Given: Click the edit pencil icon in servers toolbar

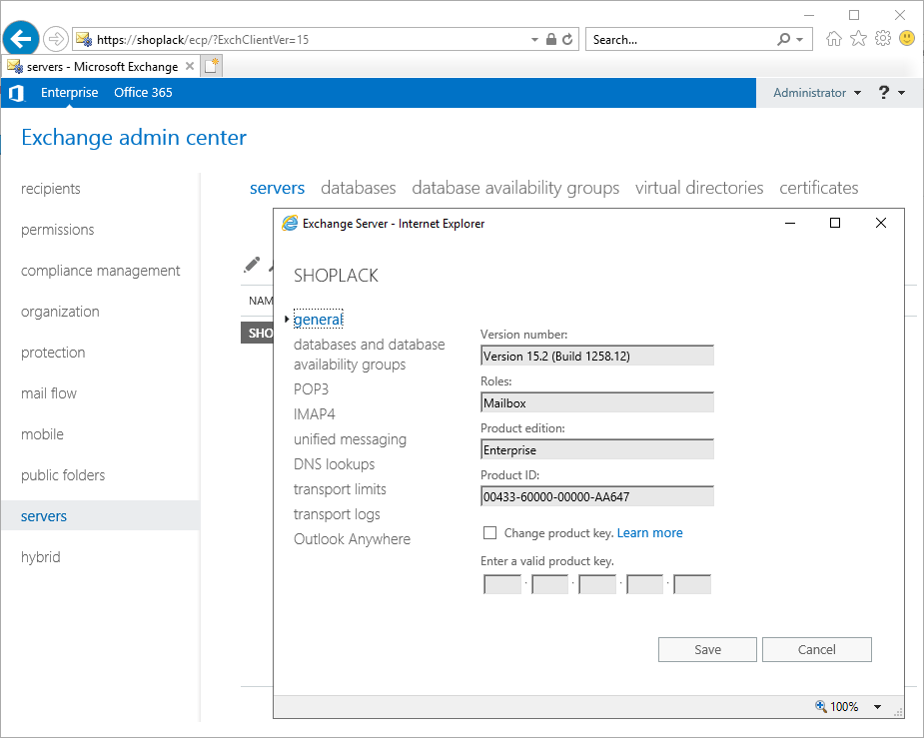Looking at the screenshot, I should pos(252,265).
